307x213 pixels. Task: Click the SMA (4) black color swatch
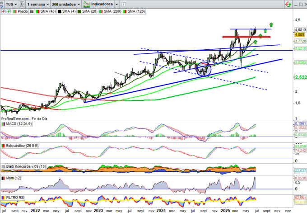click(x=59, y=12)
